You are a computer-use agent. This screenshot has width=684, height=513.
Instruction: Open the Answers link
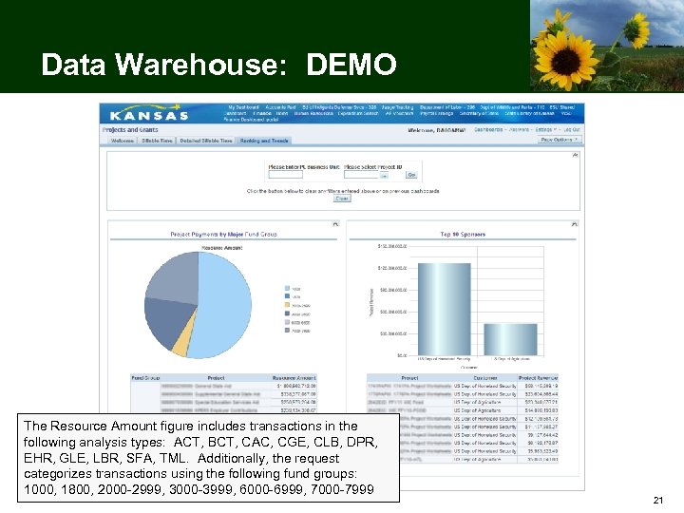tap(519, 129)
